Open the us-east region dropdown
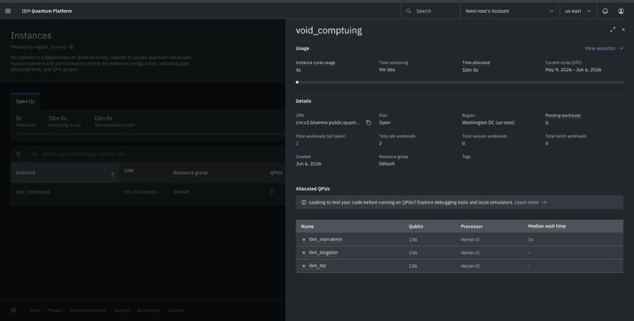634x321 pixels. [578, 11]
